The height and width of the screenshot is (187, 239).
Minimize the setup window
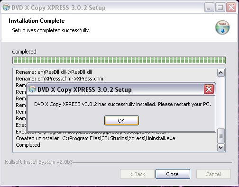209,8
